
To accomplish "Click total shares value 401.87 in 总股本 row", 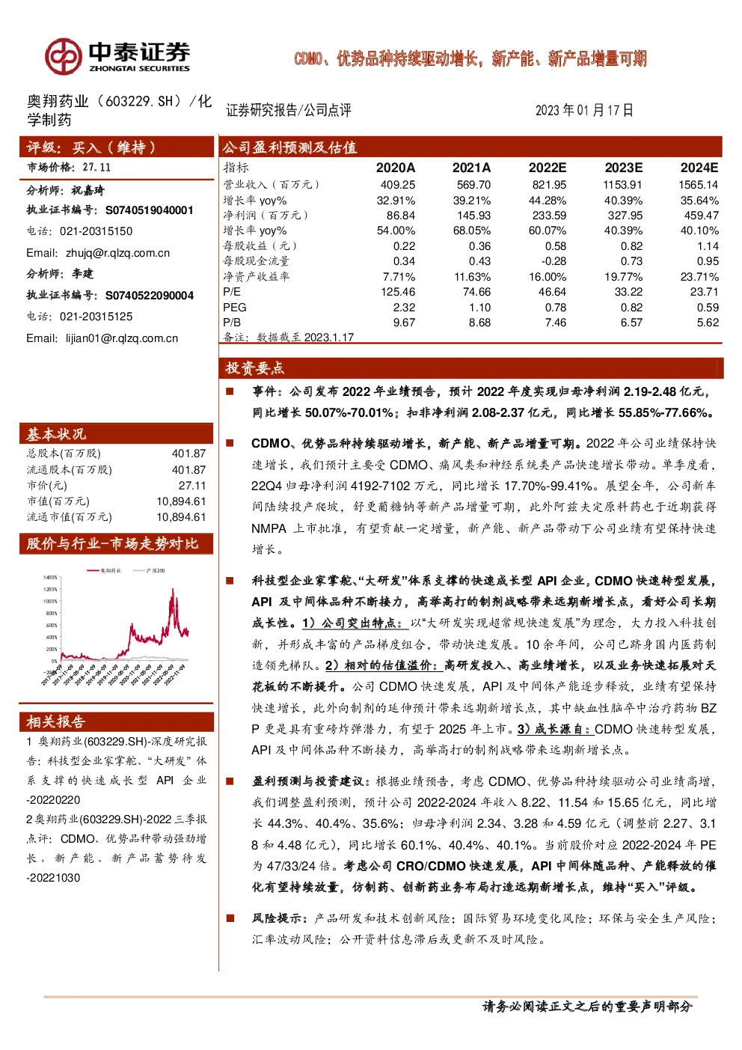I will point(188,454).
